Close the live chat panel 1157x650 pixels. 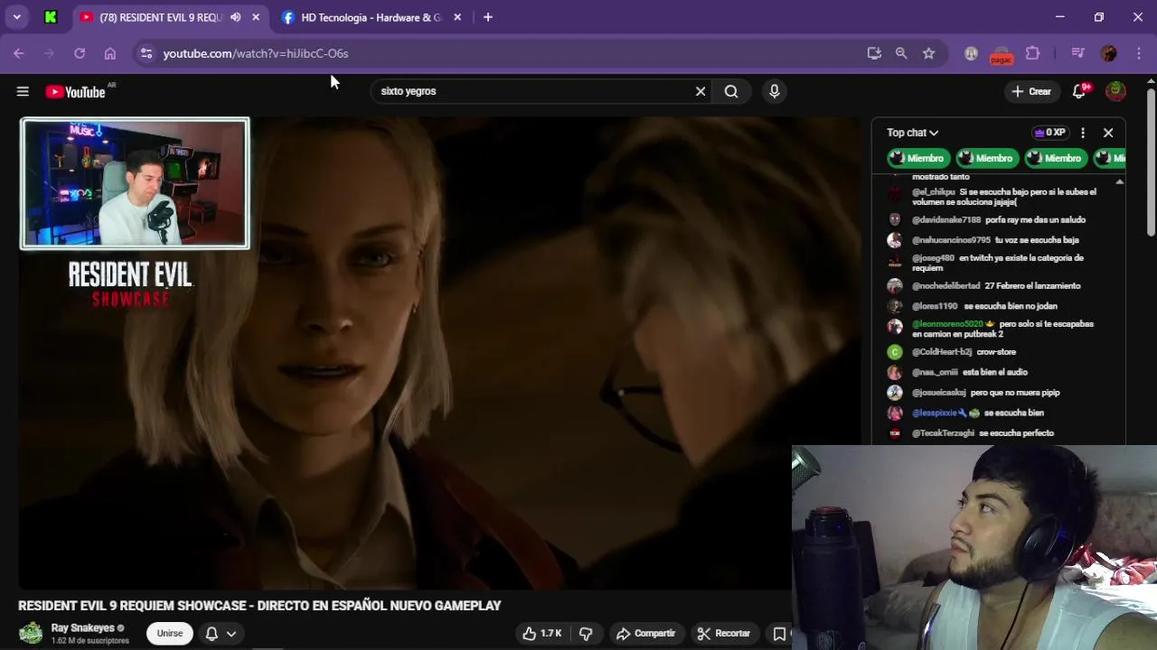point(1108,133)
